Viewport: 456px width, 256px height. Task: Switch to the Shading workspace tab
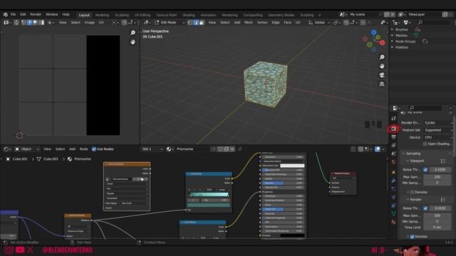[188, 15]
